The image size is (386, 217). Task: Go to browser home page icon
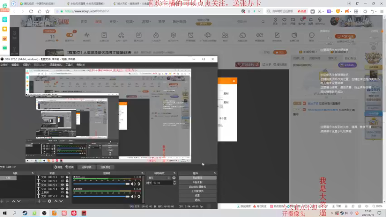40,11
